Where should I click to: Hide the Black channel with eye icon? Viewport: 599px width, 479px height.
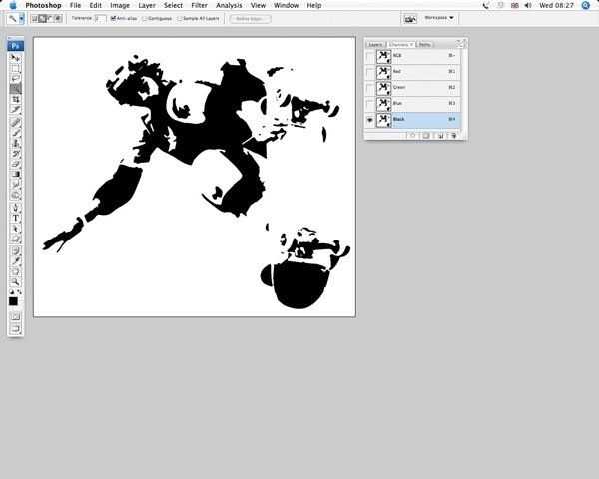[x=370, y=119]
